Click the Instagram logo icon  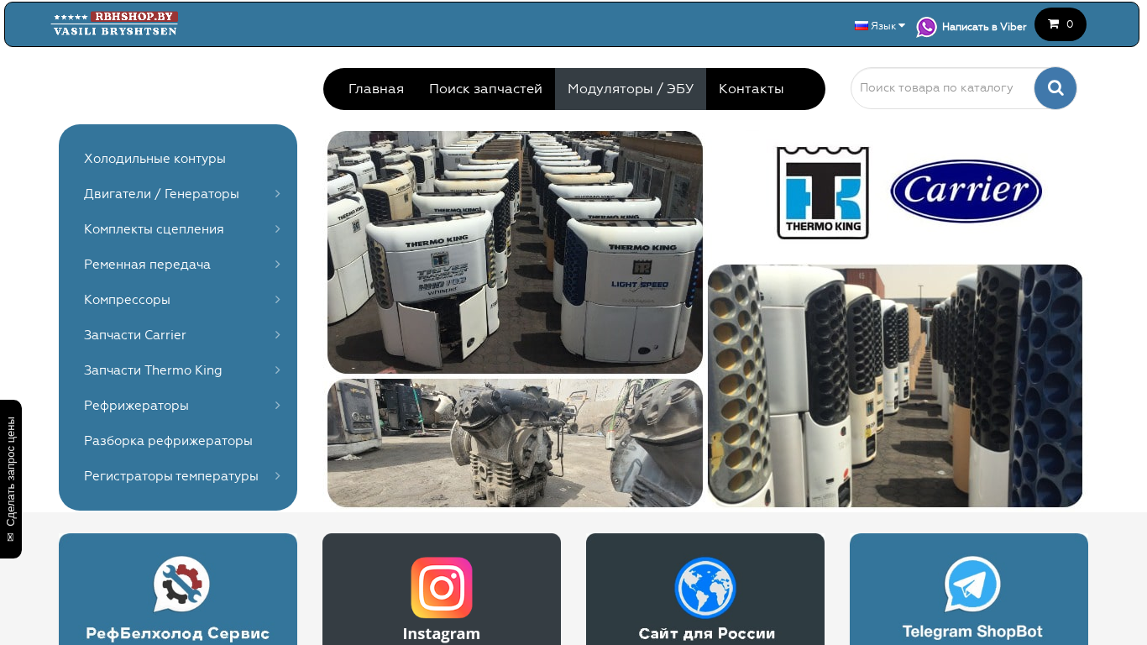point(442,588)
